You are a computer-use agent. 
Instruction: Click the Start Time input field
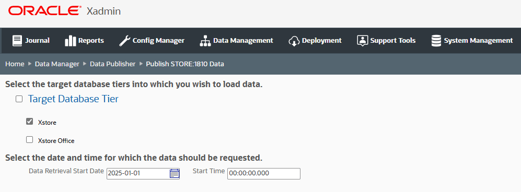click(x=264, y=173)
